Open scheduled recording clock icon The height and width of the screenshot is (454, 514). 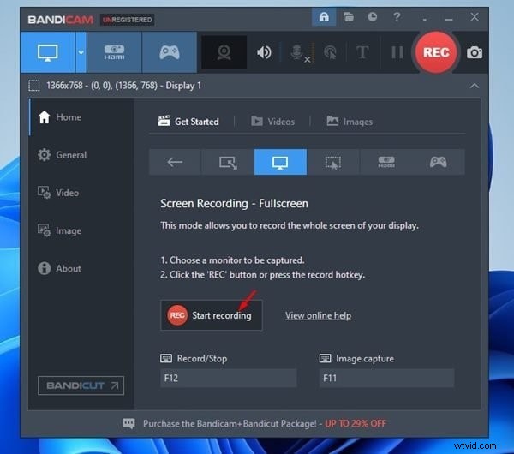click(x=373, y=17)
